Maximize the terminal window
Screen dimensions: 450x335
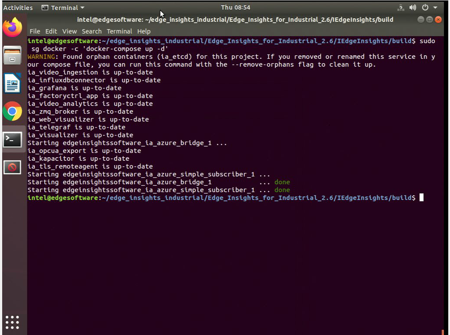[x=430, y=20]
